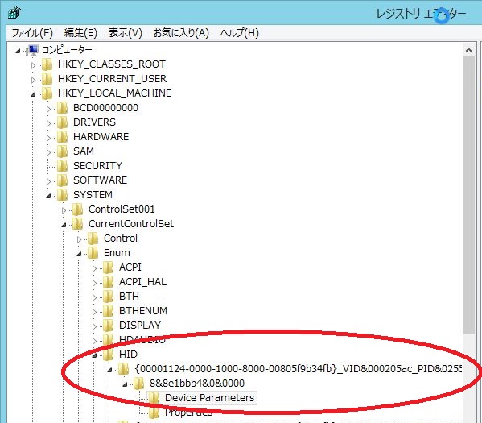
Task: Expand the Control key arrow
Action: coord(79,239)
